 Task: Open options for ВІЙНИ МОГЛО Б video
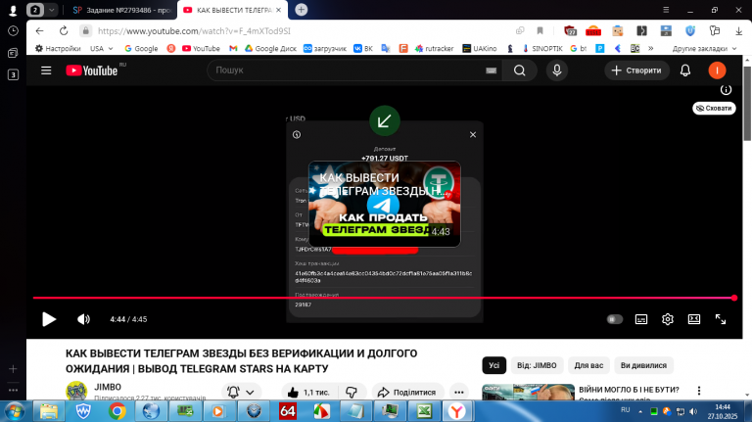(699, 391)
